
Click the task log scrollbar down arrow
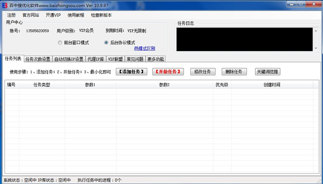pos(316,48)
